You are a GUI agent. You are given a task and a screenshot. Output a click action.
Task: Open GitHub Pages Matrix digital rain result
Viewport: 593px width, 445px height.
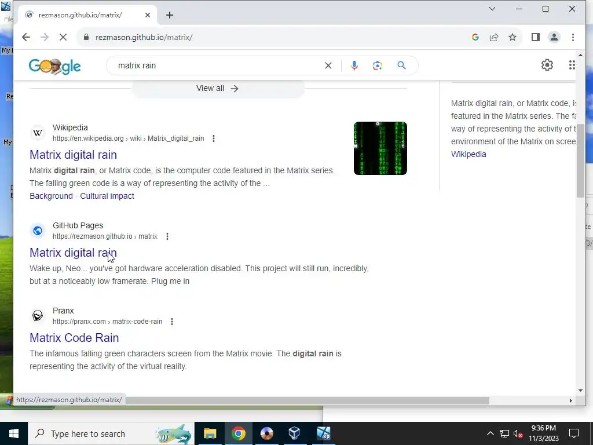(74, 253)
